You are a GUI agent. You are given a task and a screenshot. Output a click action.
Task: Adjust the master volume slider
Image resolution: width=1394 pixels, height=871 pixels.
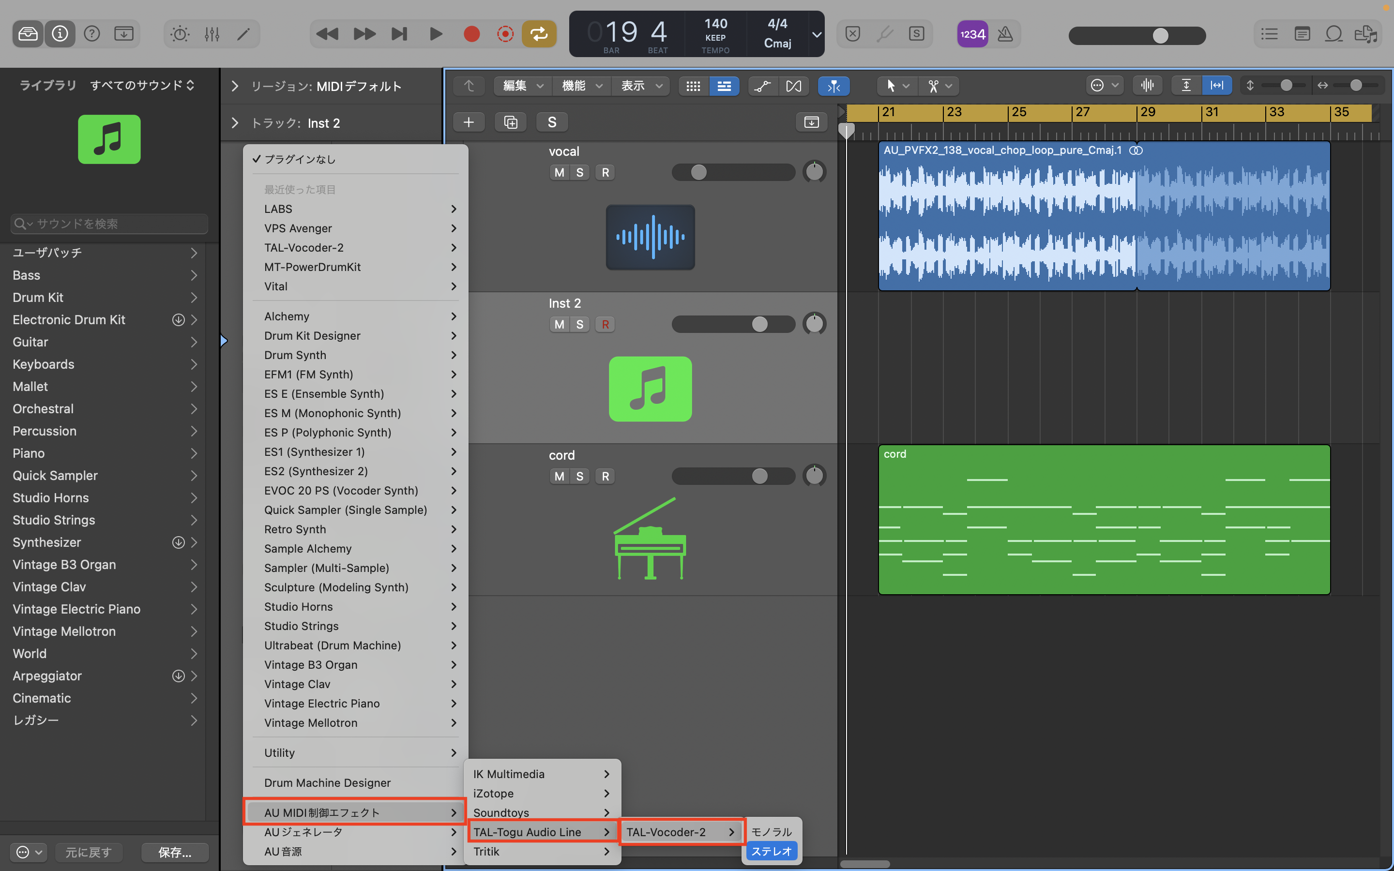coord(1137,35)
